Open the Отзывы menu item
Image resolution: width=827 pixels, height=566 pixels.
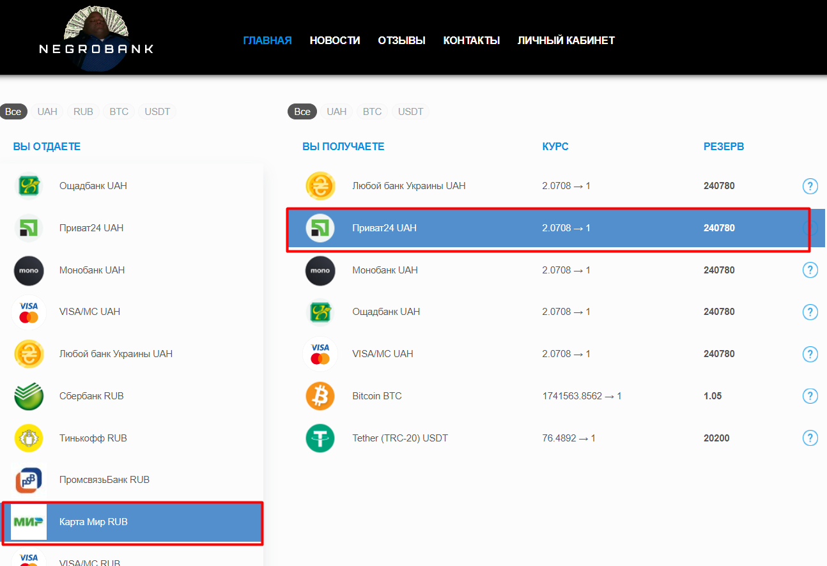coord(401,40)
